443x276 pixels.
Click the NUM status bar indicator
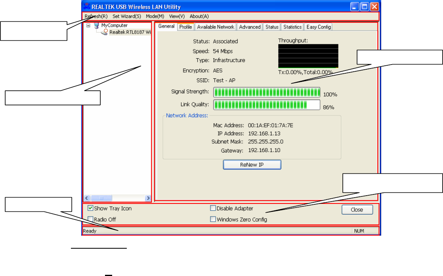(x=359, y=231)
